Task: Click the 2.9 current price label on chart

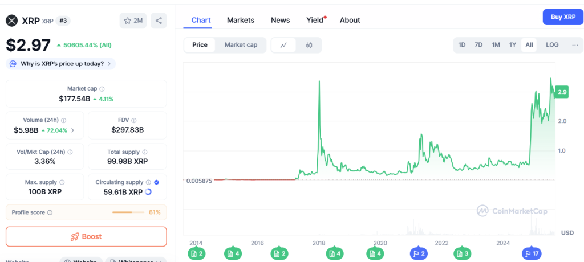Action: coord(561,92)
